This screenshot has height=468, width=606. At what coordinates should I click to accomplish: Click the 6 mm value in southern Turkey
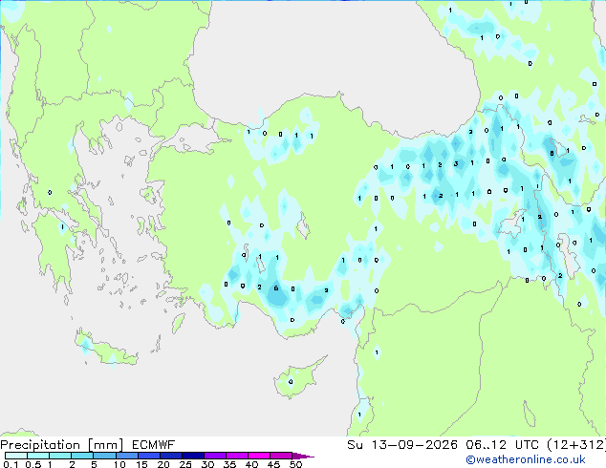(x=276, y=288)
